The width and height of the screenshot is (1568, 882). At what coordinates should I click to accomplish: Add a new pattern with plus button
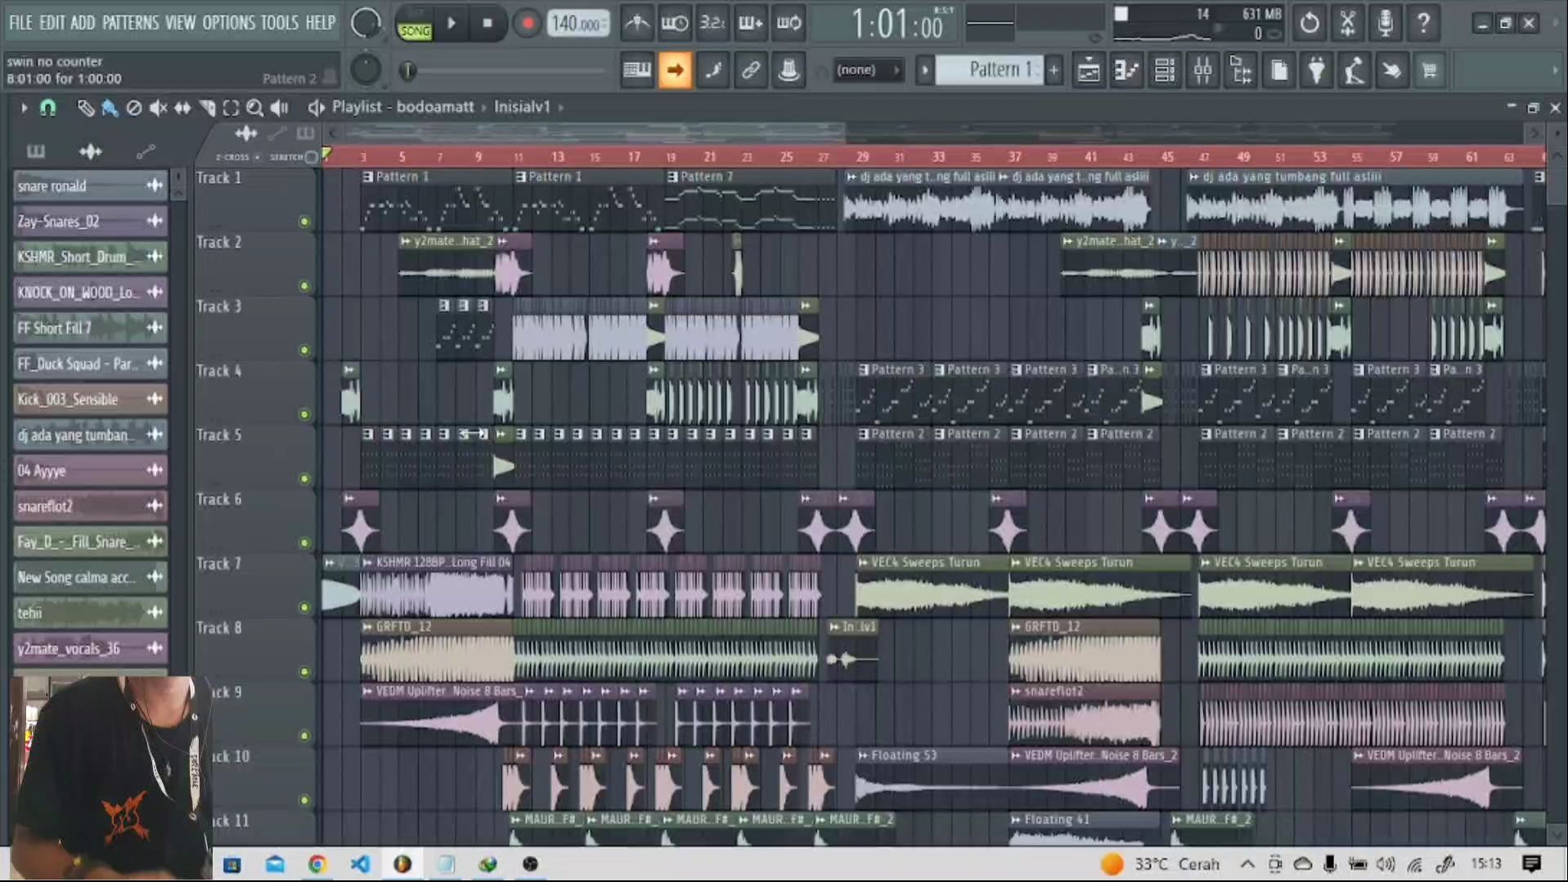point(1054,70)
